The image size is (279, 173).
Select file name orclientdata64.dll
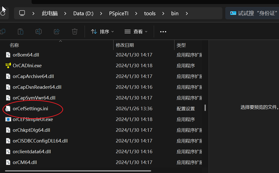(x=32, y=151)
